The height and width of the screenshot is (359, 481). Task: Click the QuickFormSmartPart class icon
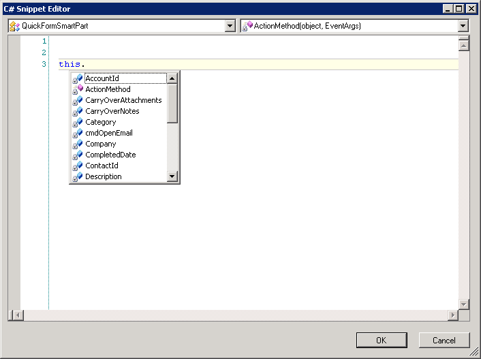tap(14, 26)
